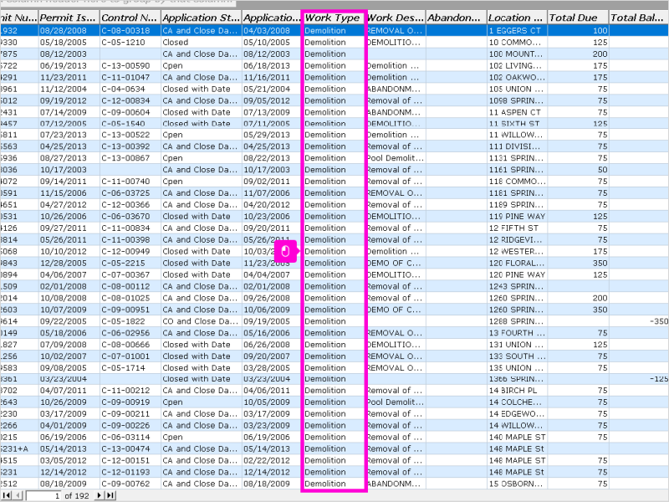Click the Location column header

point(517,18)
